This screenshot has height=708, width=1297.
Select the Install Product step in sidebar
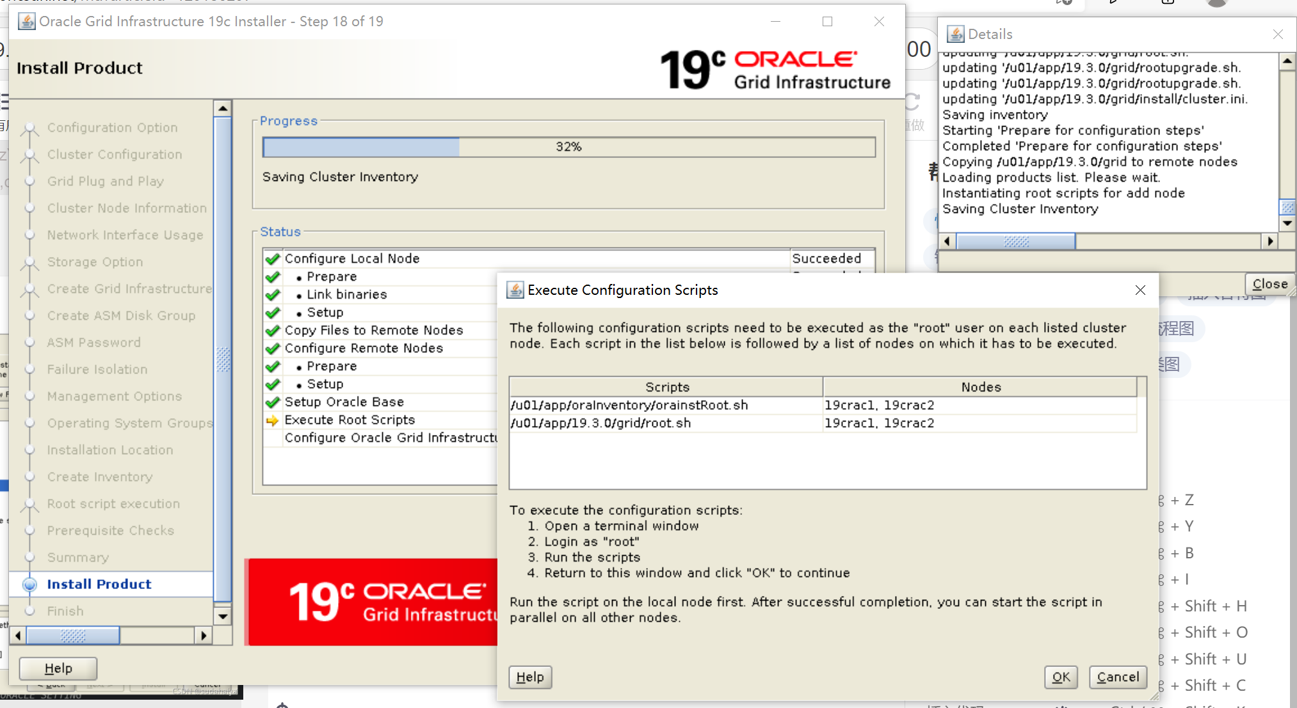pyautogui.click(x=99, y=584)
